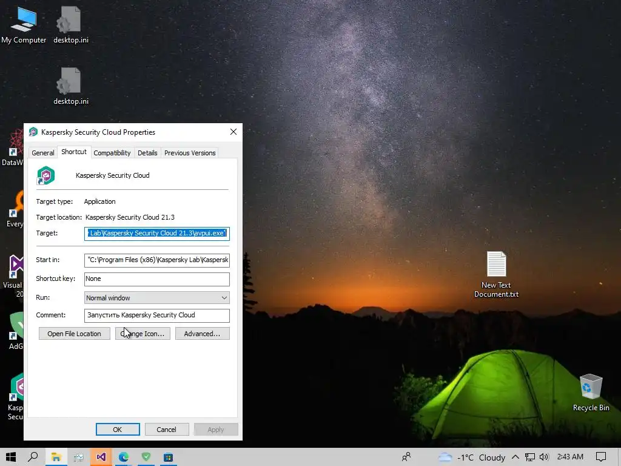This screenshot has width=621, height=466.
Task: Launch Microsoft Edge from taskbar
Action: (124, 457)
